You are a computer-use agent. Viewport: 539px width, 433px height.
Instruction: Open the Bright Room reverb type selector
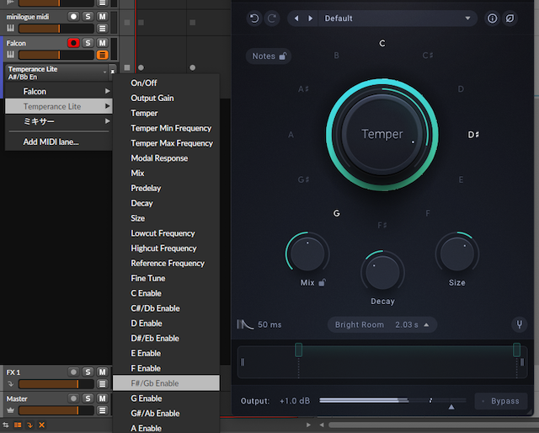[x=360, y=324]
